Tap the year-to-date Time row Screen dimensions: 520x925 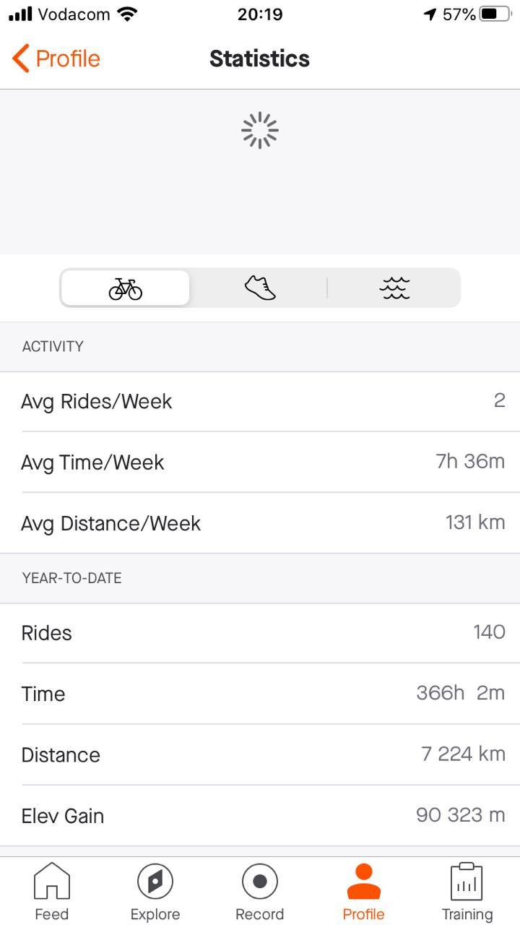point(260,694)
